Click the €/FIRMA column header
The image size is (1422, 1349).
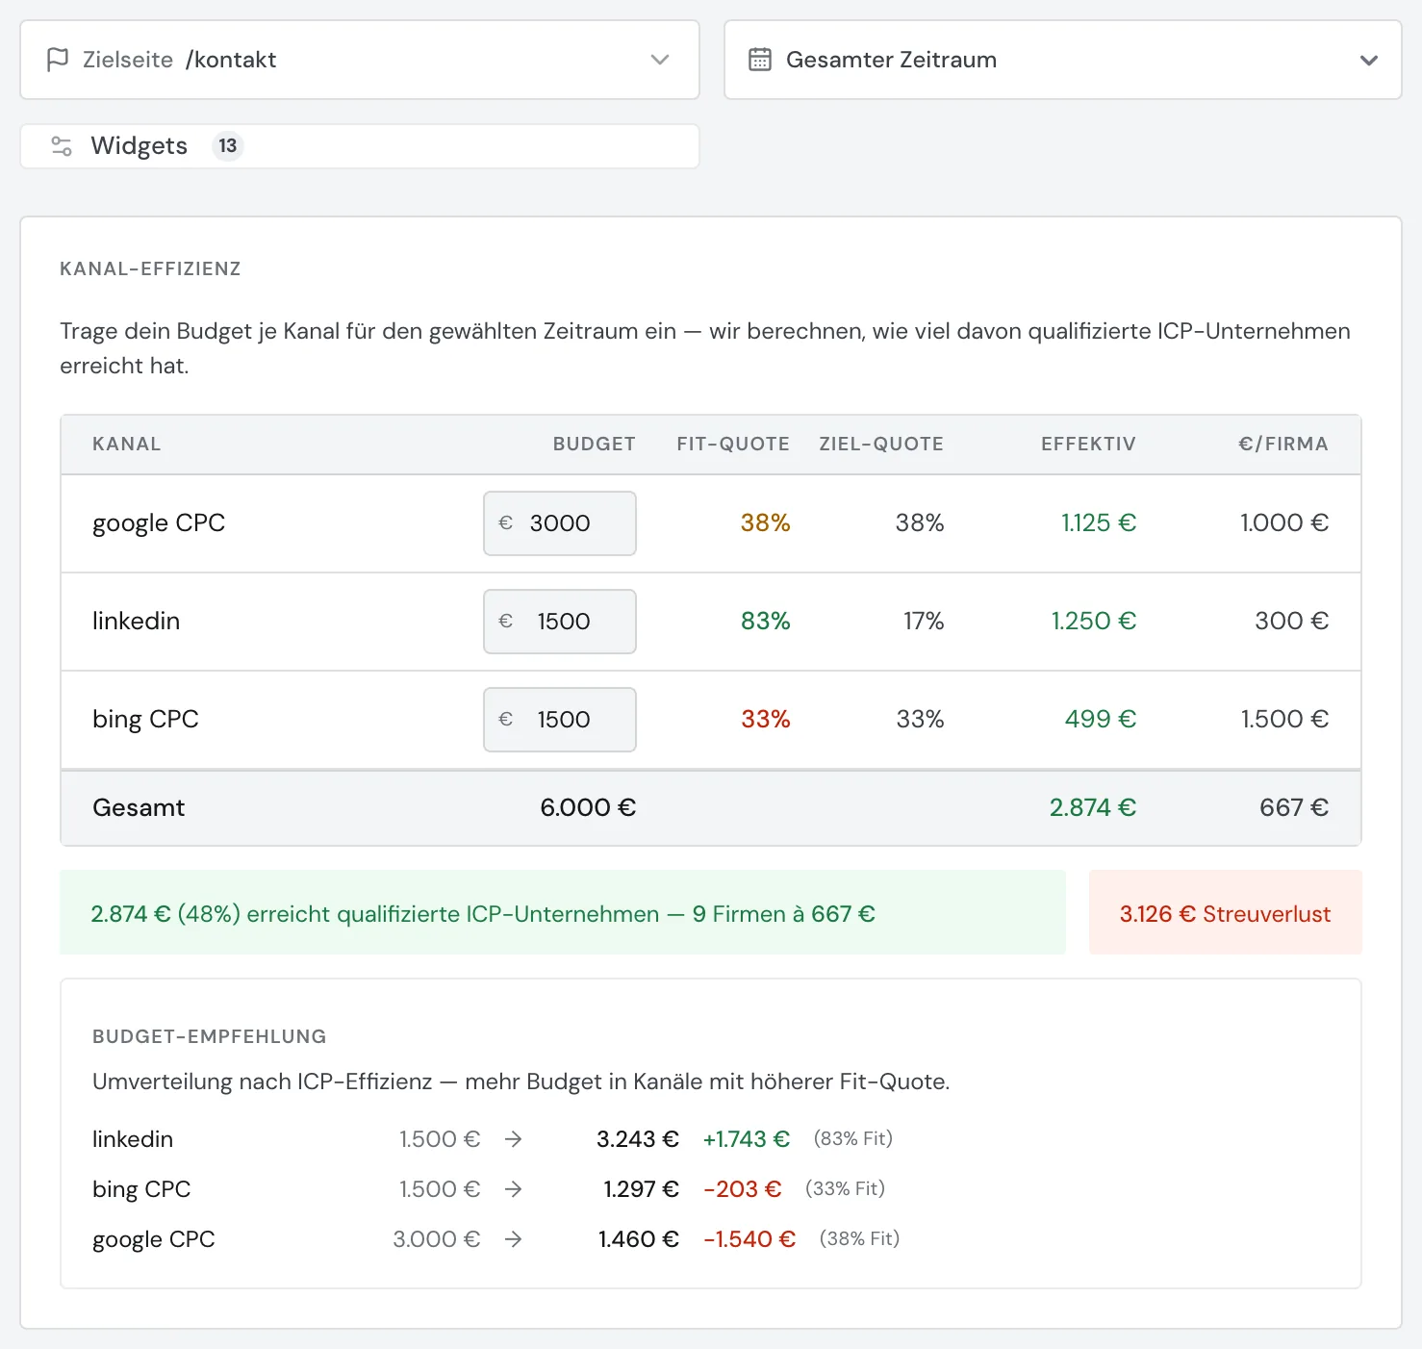pos(1283,445)
